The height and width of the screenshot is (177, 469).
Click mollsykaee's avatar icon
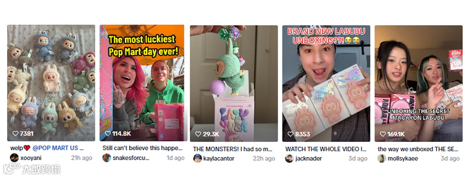coord(382,158)
